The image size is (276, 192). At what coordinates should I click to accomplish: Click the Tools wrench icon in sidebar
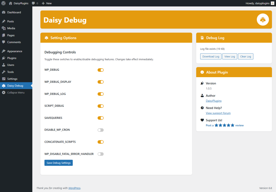click(4, 72)
